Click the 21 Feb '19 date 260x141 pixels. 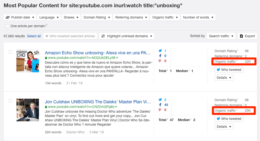pos(74,83)
